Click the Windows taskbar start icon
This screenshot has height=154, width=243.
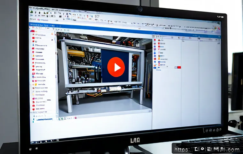(x=33, y=142)
